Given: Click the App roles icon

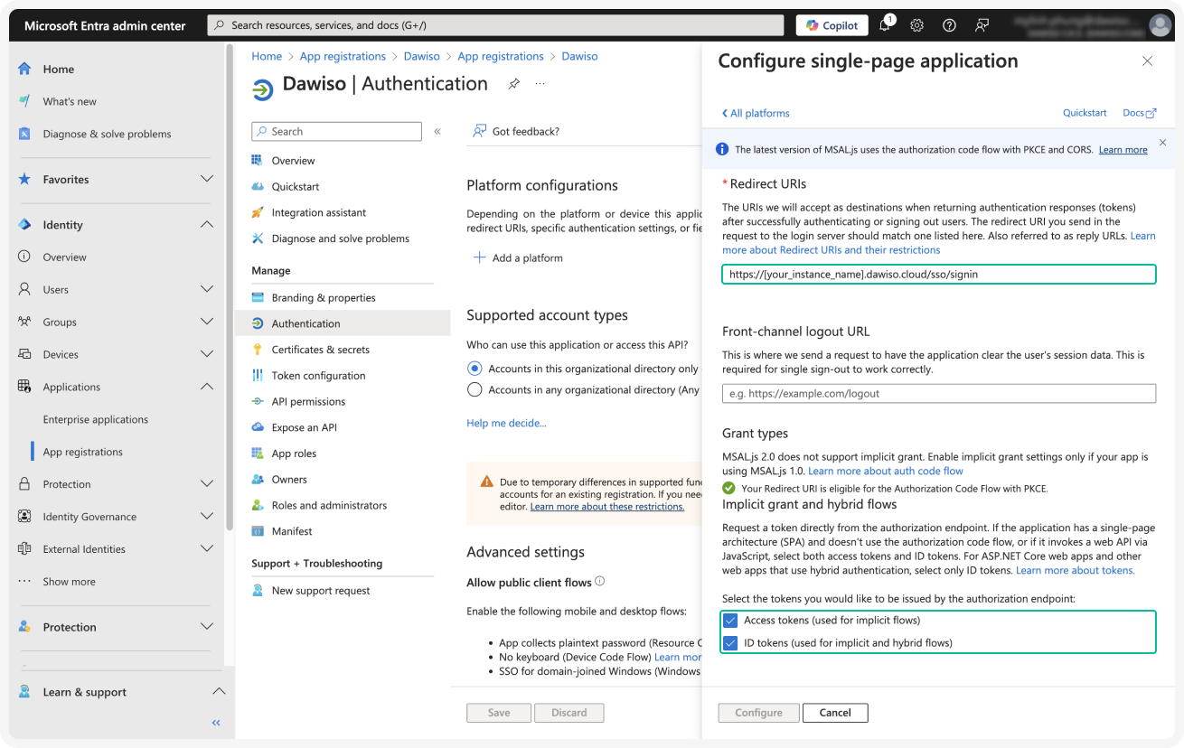Looking at the screenshot, I should [x=258, y=454].
